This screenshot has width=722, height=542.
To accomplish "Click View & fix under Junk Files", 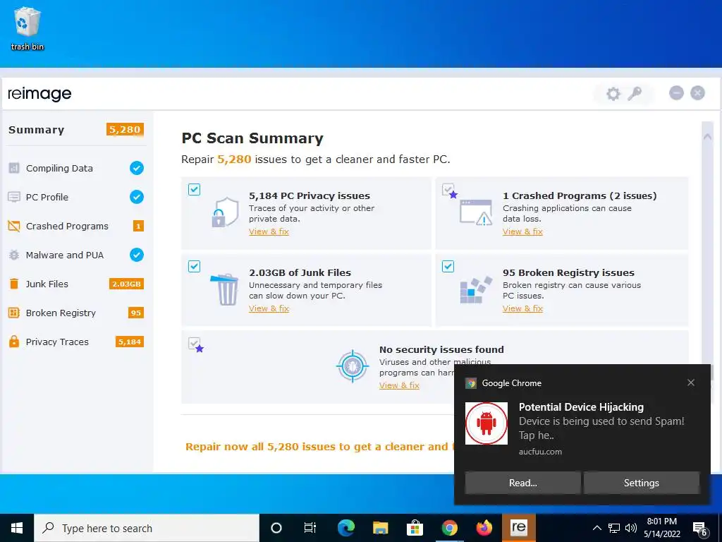I will (269, 308).
